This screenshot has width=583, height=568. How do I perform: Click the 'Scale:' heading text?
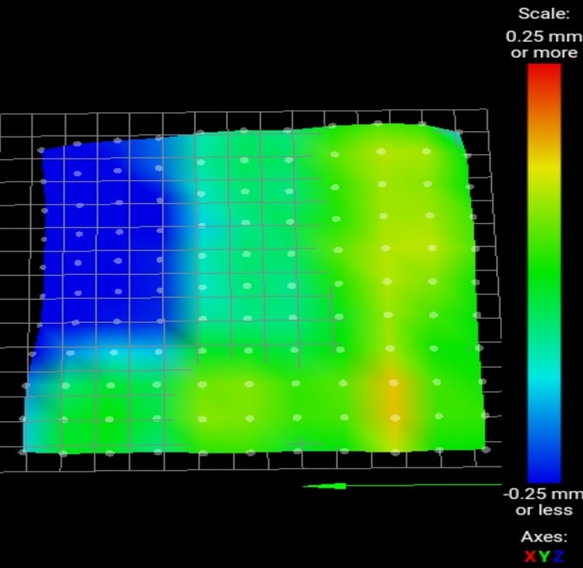coord(544,14)
